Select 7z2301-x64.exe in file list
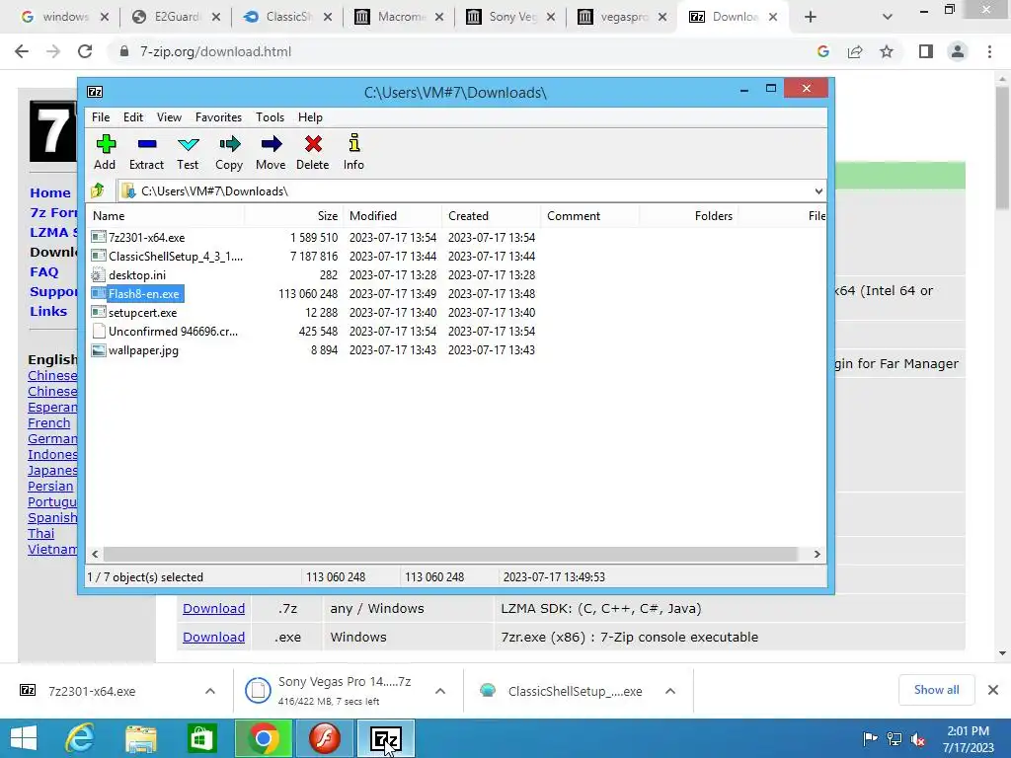The height and width of the screenshot is (758, 1011). pos(146,238)
